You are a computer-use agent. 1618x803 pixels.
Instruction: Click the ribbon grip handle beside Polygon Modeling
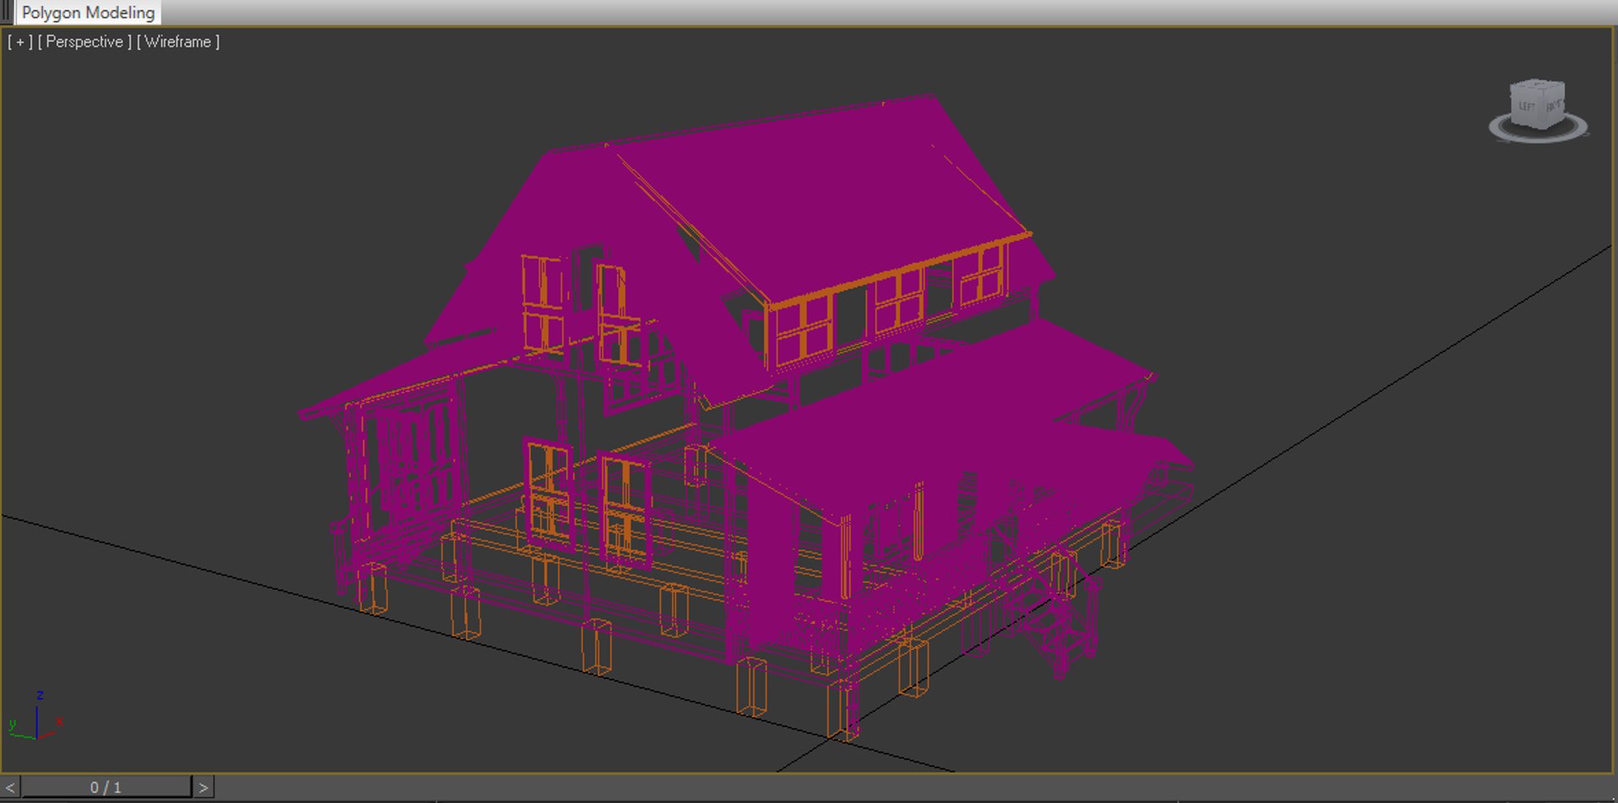7,13
